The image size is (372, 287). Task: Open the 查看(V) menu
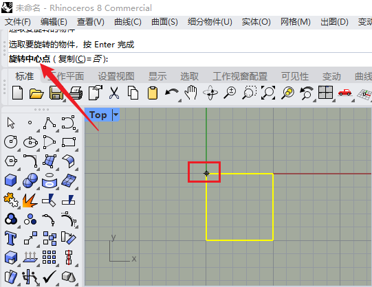tap(90, 22)
